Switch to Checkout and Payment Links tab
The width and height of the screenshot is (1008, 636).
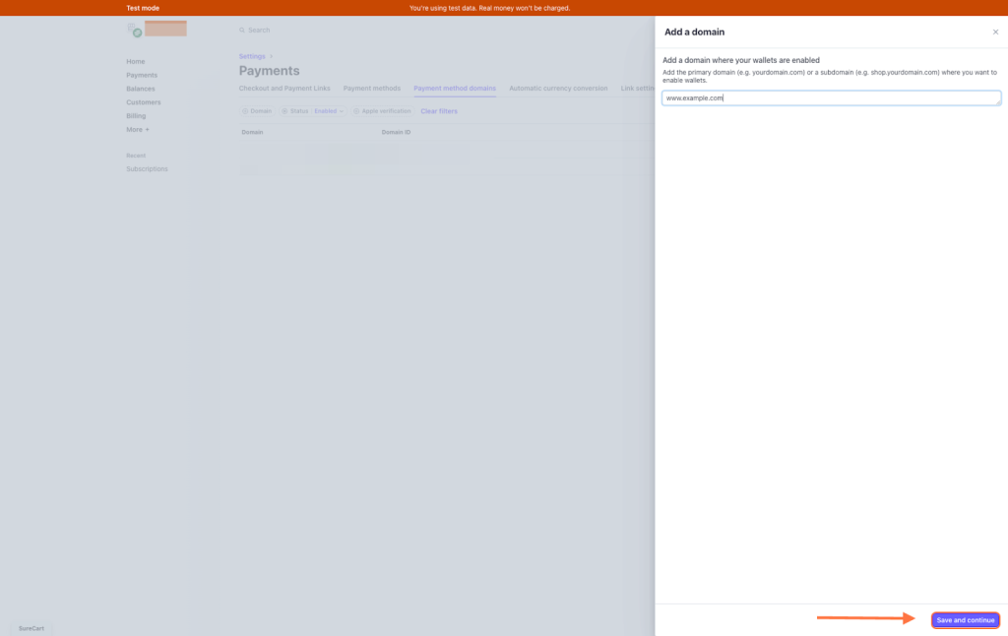click(x=284, y=89)
